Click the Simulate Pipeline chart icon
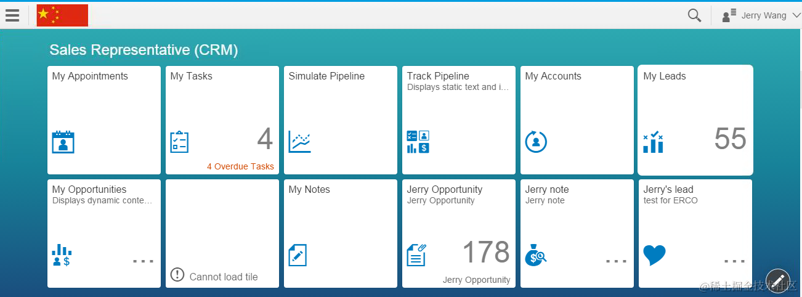 [x=300, y=142]
